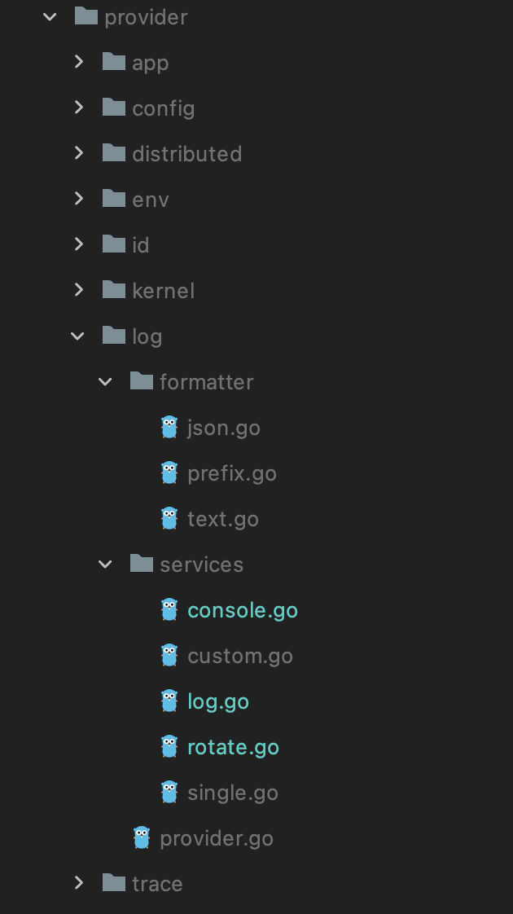This screenshot has height=914, width=513.
Task: Select the highlighted log.go file
Action: point(218,702)
